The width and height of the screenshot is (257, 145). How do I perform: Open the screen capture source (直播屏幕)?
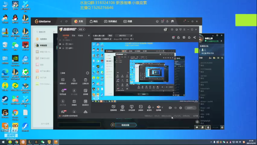(x=113, y=108)
